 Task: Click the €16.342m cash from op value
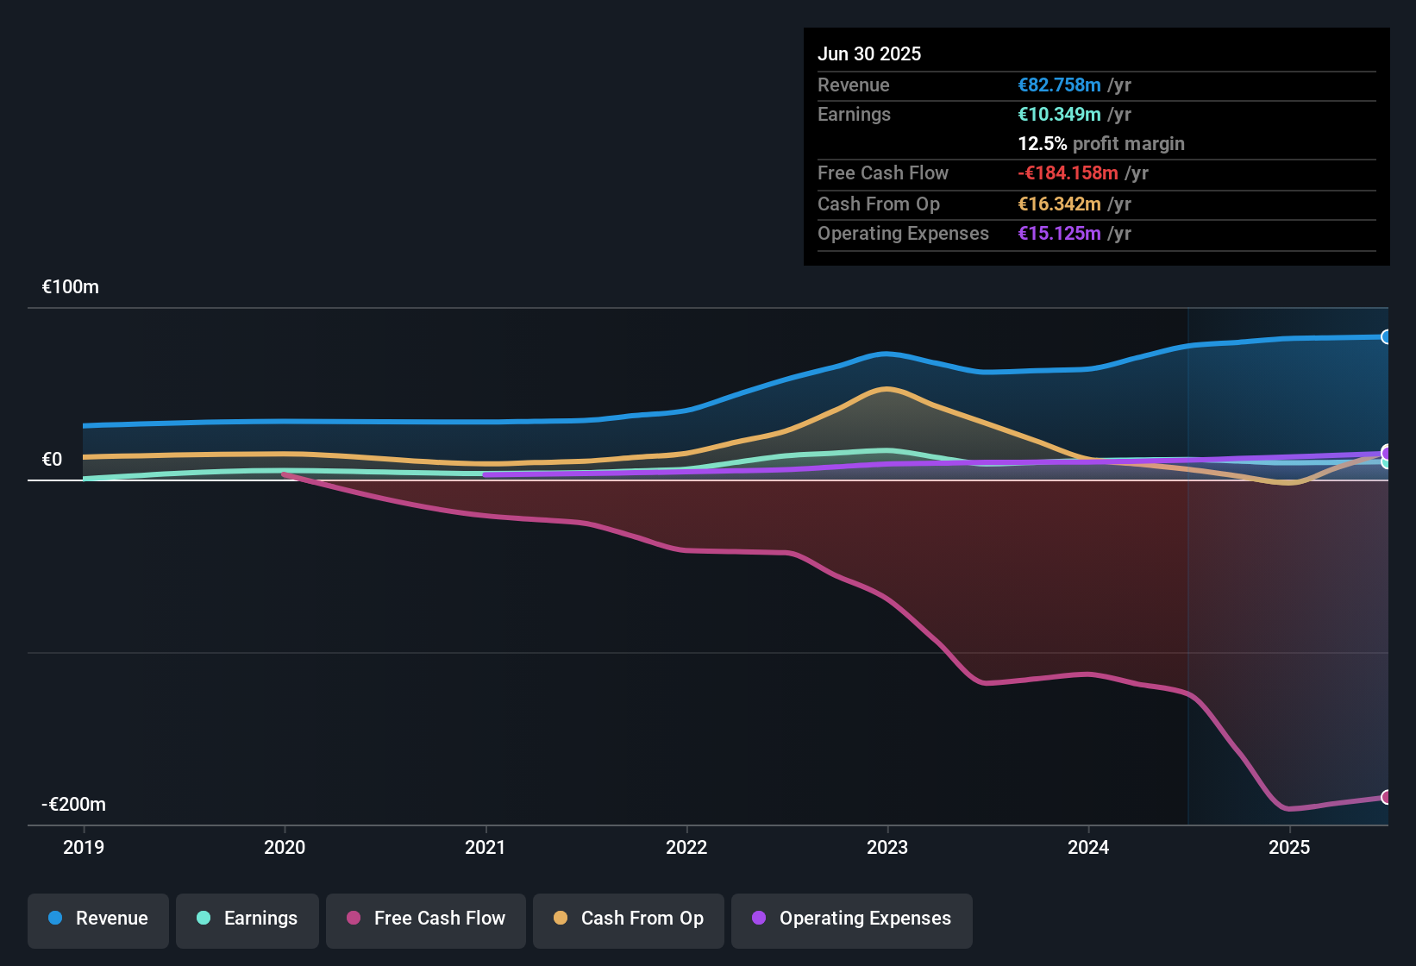coord(1059,204)
